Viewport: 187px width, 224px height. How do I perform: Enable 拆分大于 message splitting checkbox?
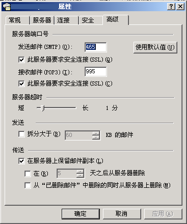(21, 134)
